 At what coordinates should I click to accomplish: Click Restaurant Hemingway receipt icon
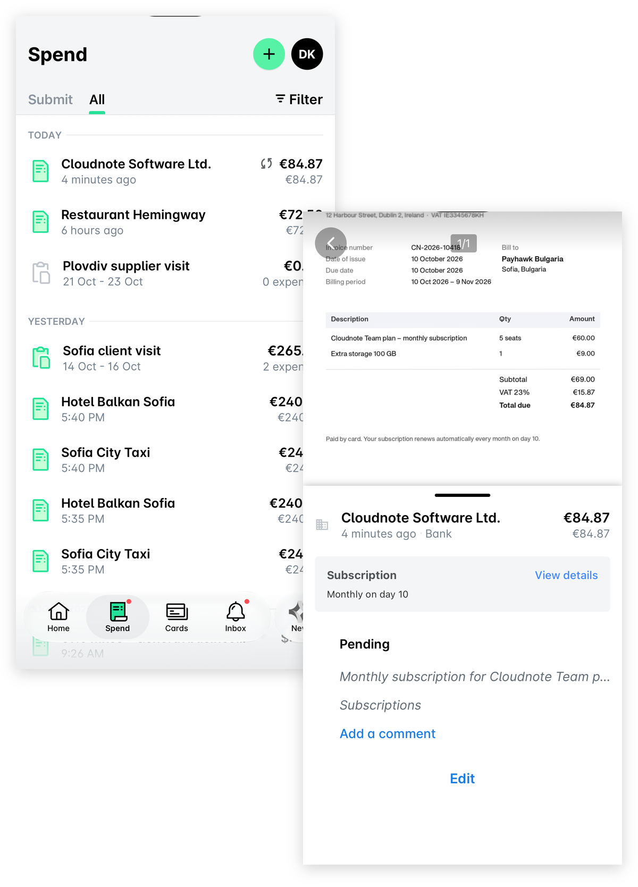41,222
